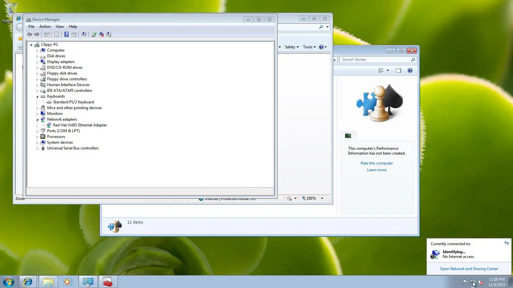Select the System devices entry
The height and width of the screenshot is (288, 513).
pos(60,142)
